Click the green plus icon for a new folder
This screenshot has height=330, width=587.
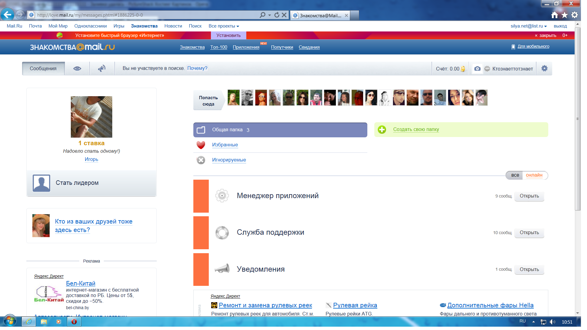382,130
